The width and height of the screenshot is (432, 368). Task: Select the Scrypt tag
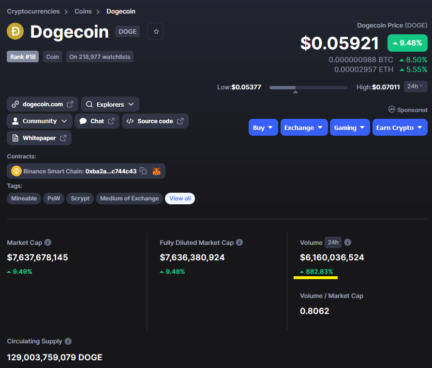(x=80, y=198)
